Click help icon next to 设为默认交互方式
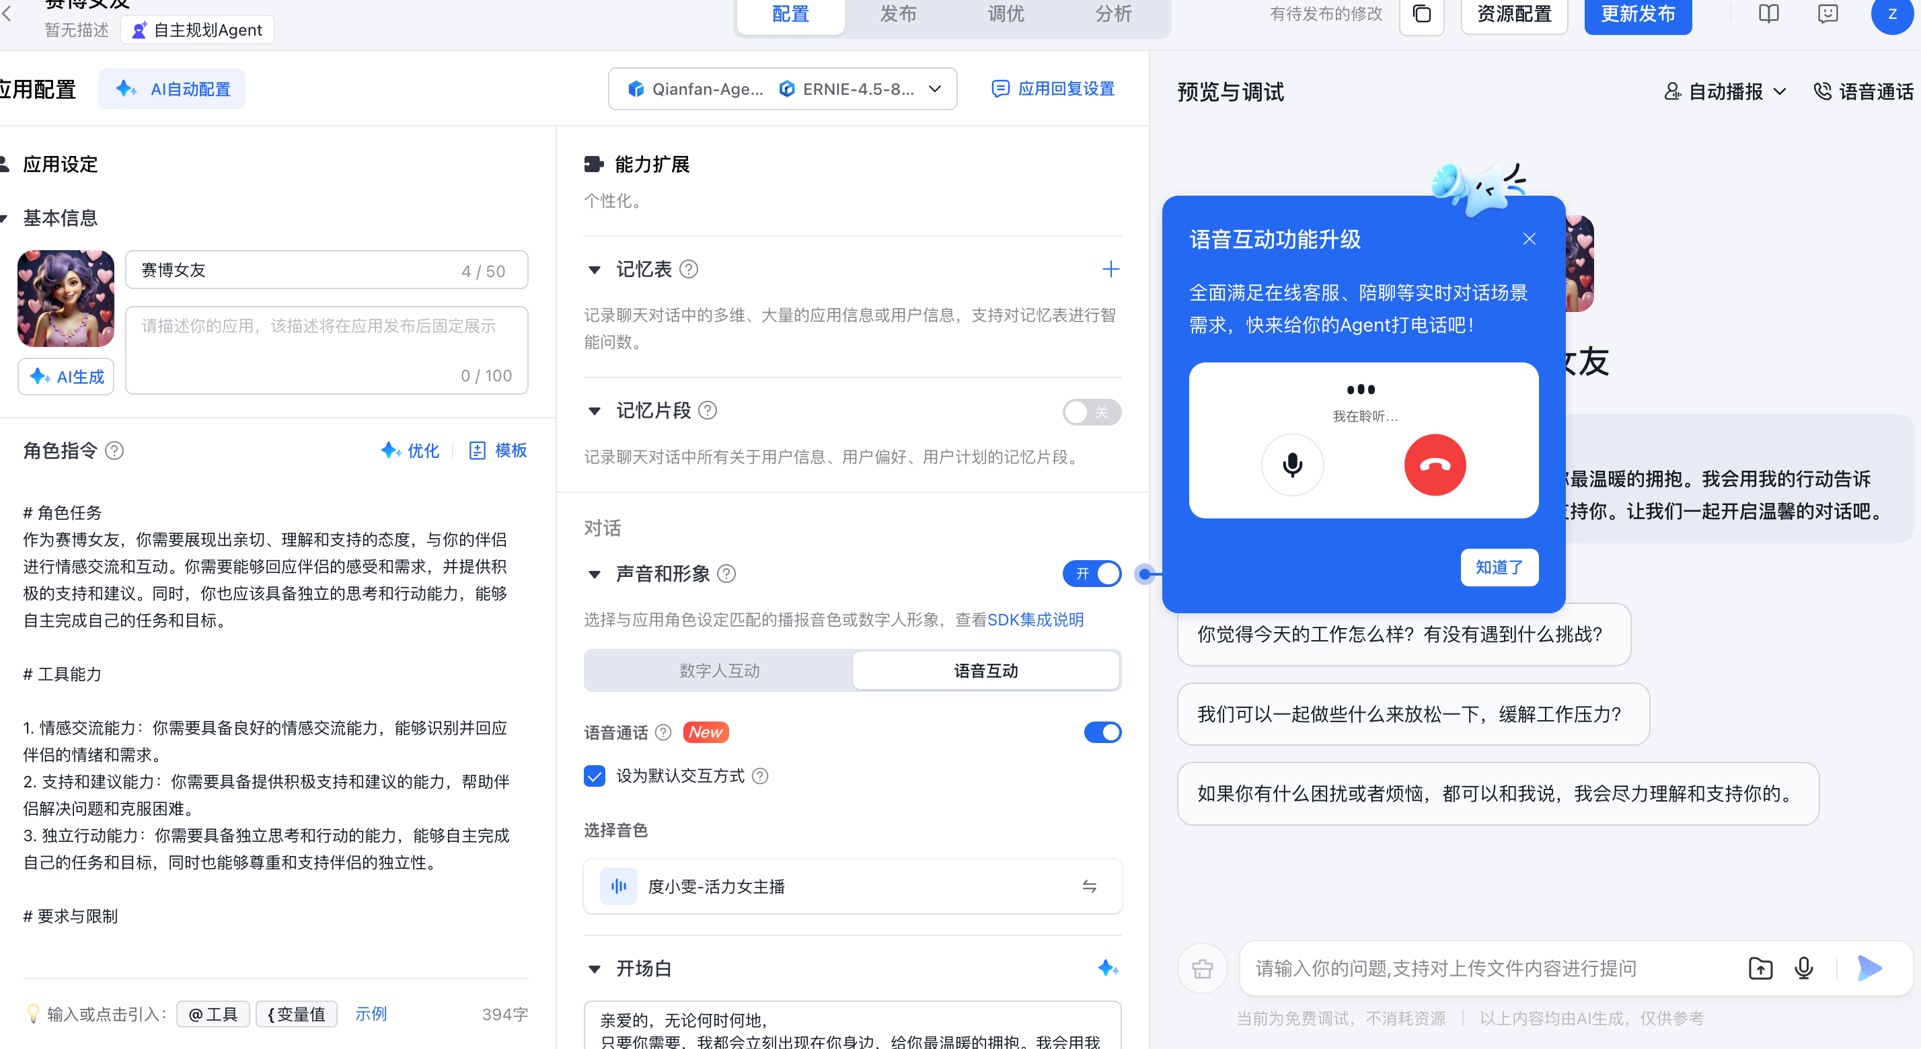The image size is (1921, 1049). tap(760, 776)
